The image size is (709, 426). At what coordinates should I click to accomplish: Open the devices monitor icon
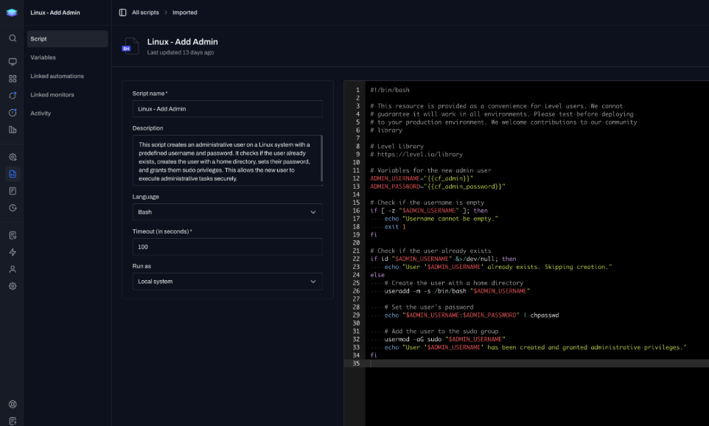pyautogui.click(x=13, y=61)
